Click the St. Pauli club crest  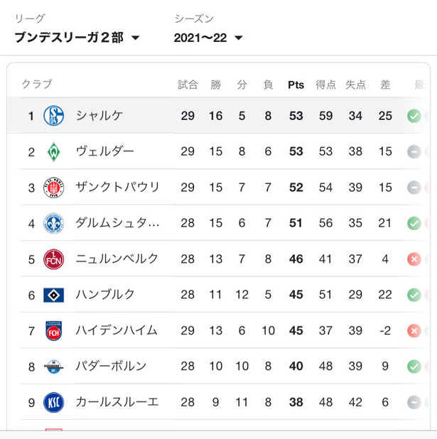[x=54, y=188]
